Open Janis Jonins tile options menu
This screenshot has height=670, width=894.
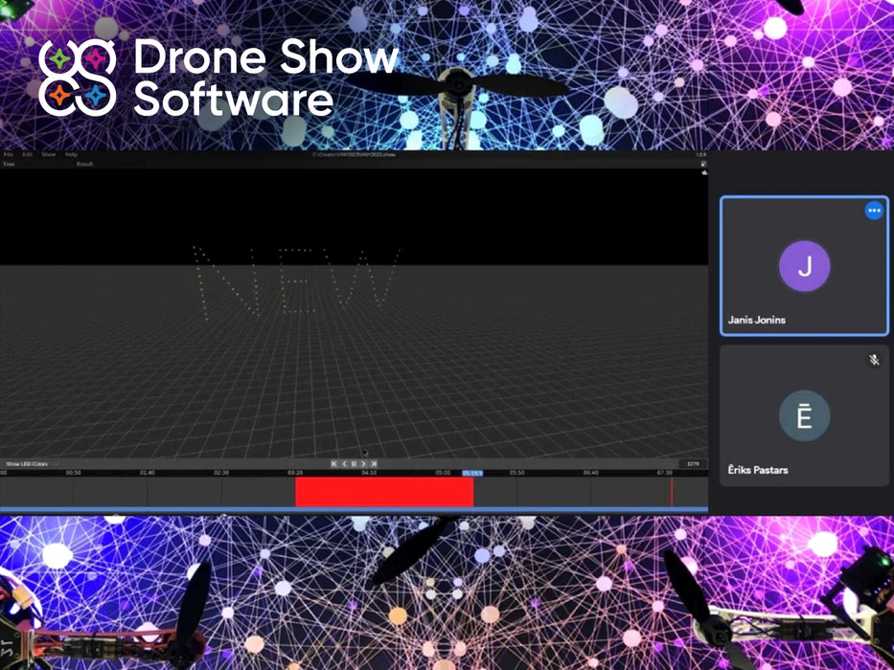click(x=873, y=212)
